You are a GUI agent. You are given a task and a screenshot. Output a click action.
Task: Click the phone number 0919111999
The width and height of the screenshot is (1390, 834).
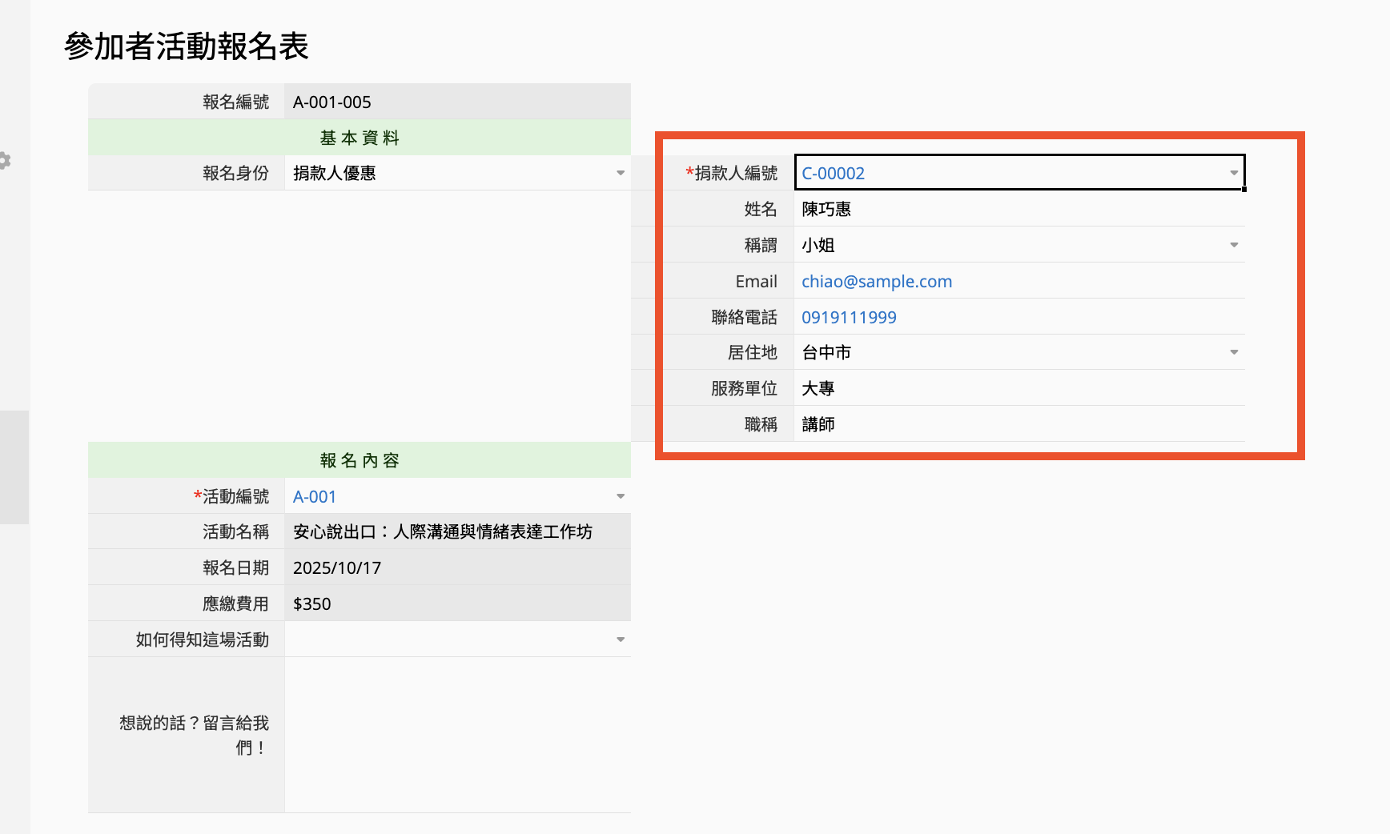849,318
